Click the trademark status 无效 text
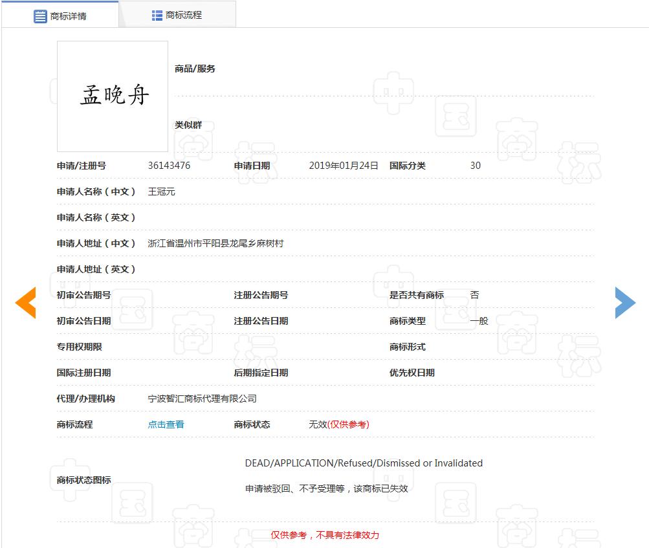This screenshot has height=548, width=649. (318, 424)
